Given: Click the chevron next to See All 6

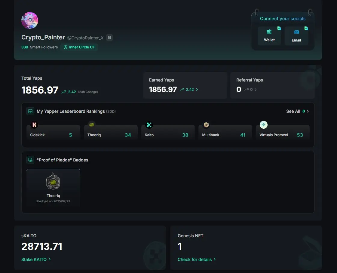Looking at the screenshot, I should pyautogui.click(x=308, y=111).
